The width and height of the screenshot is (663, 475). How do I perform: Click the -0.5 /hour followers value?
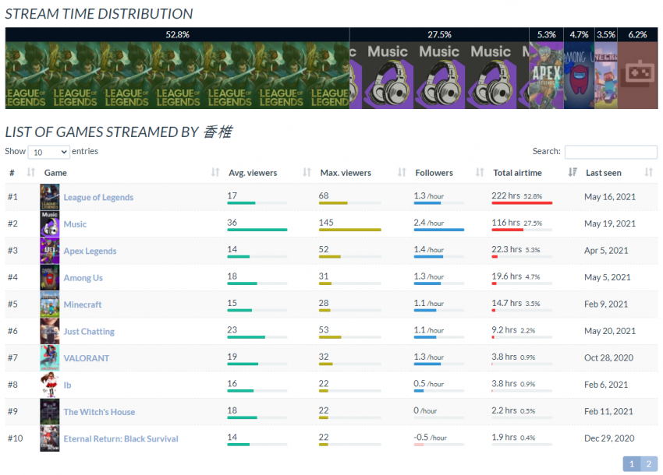pos(430,437)
